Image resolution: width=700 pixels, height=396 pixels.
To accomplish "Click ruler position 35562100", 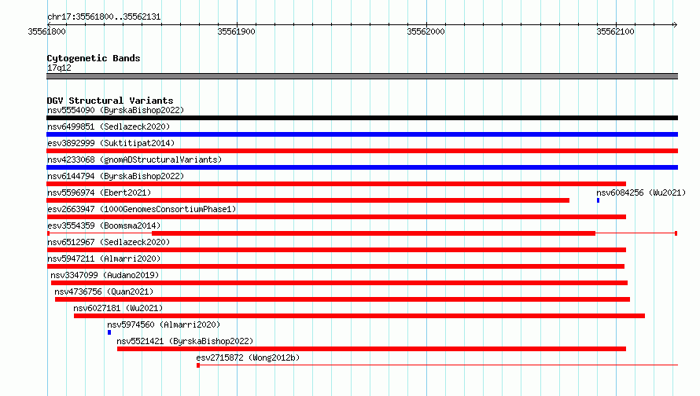I will (615, 31).
